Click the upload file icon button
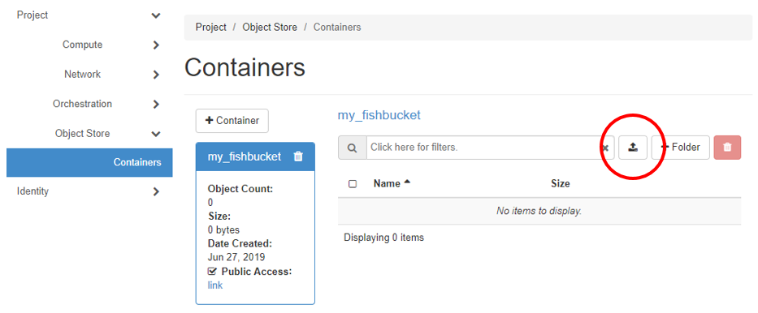The image size is (758, 313). (x=633, y=148)
